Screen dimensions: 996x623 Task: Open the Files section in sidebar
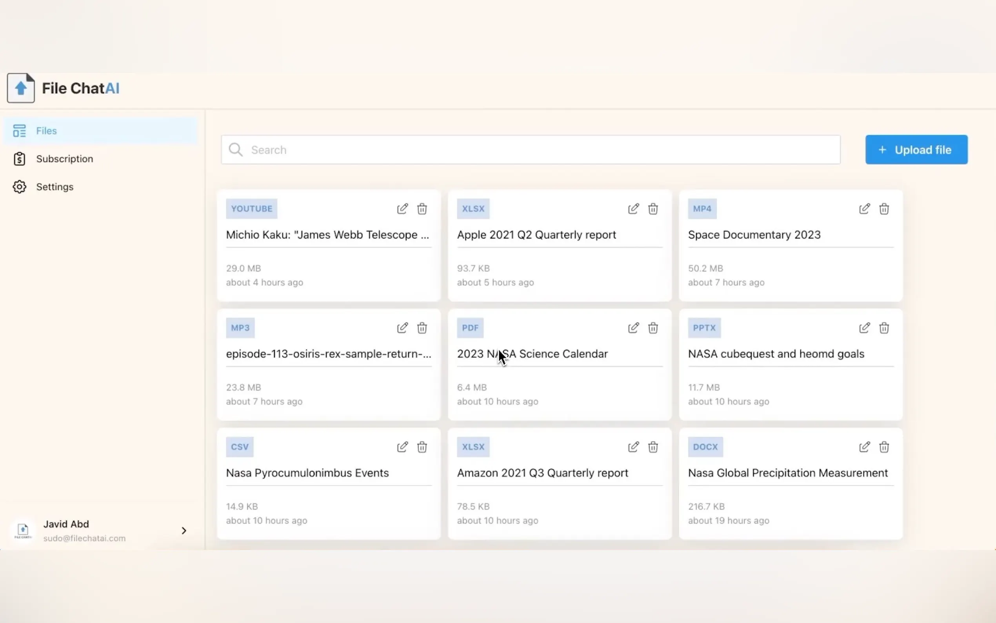46,131
